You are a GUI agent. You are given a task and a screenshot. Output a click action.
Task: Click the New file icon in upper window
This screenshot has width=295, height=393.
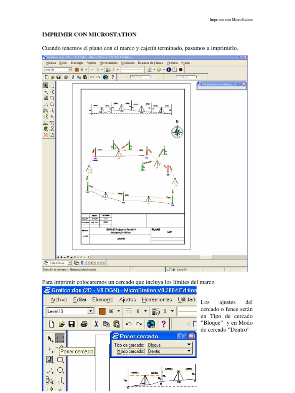[46, 77]
